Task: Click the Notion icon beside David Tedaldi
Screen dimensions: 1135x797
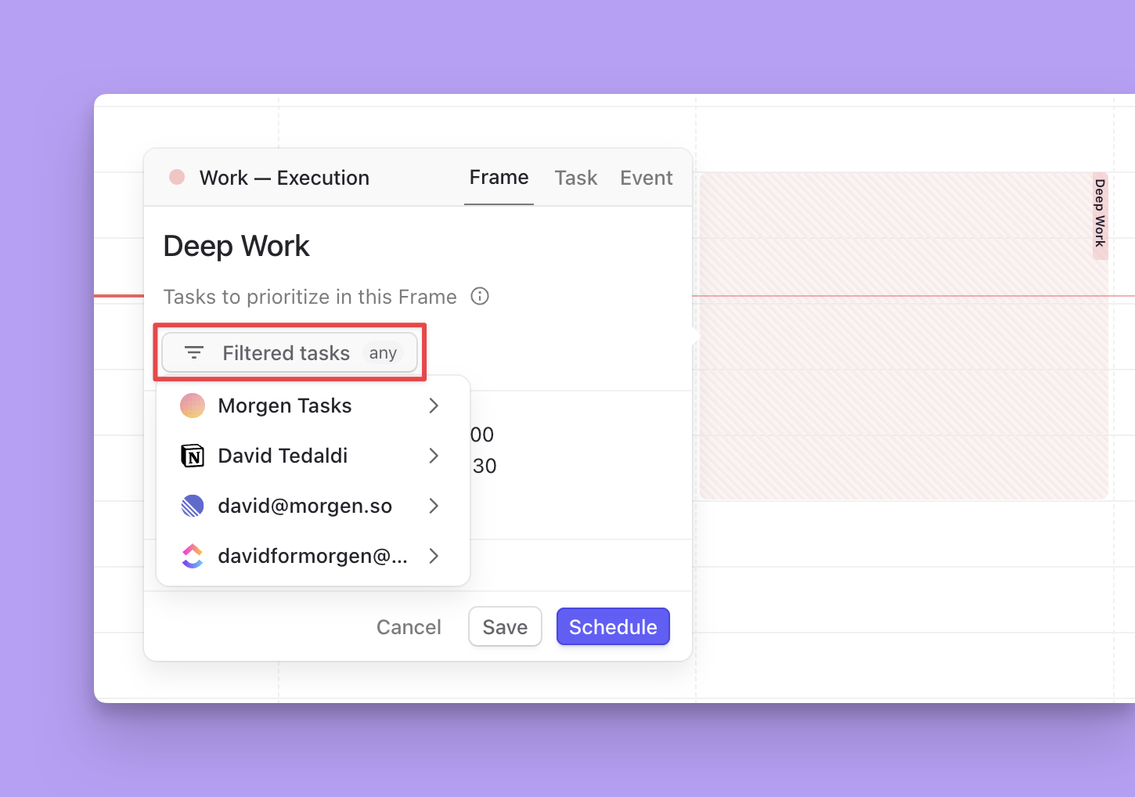Action: (x=193, y=456)
